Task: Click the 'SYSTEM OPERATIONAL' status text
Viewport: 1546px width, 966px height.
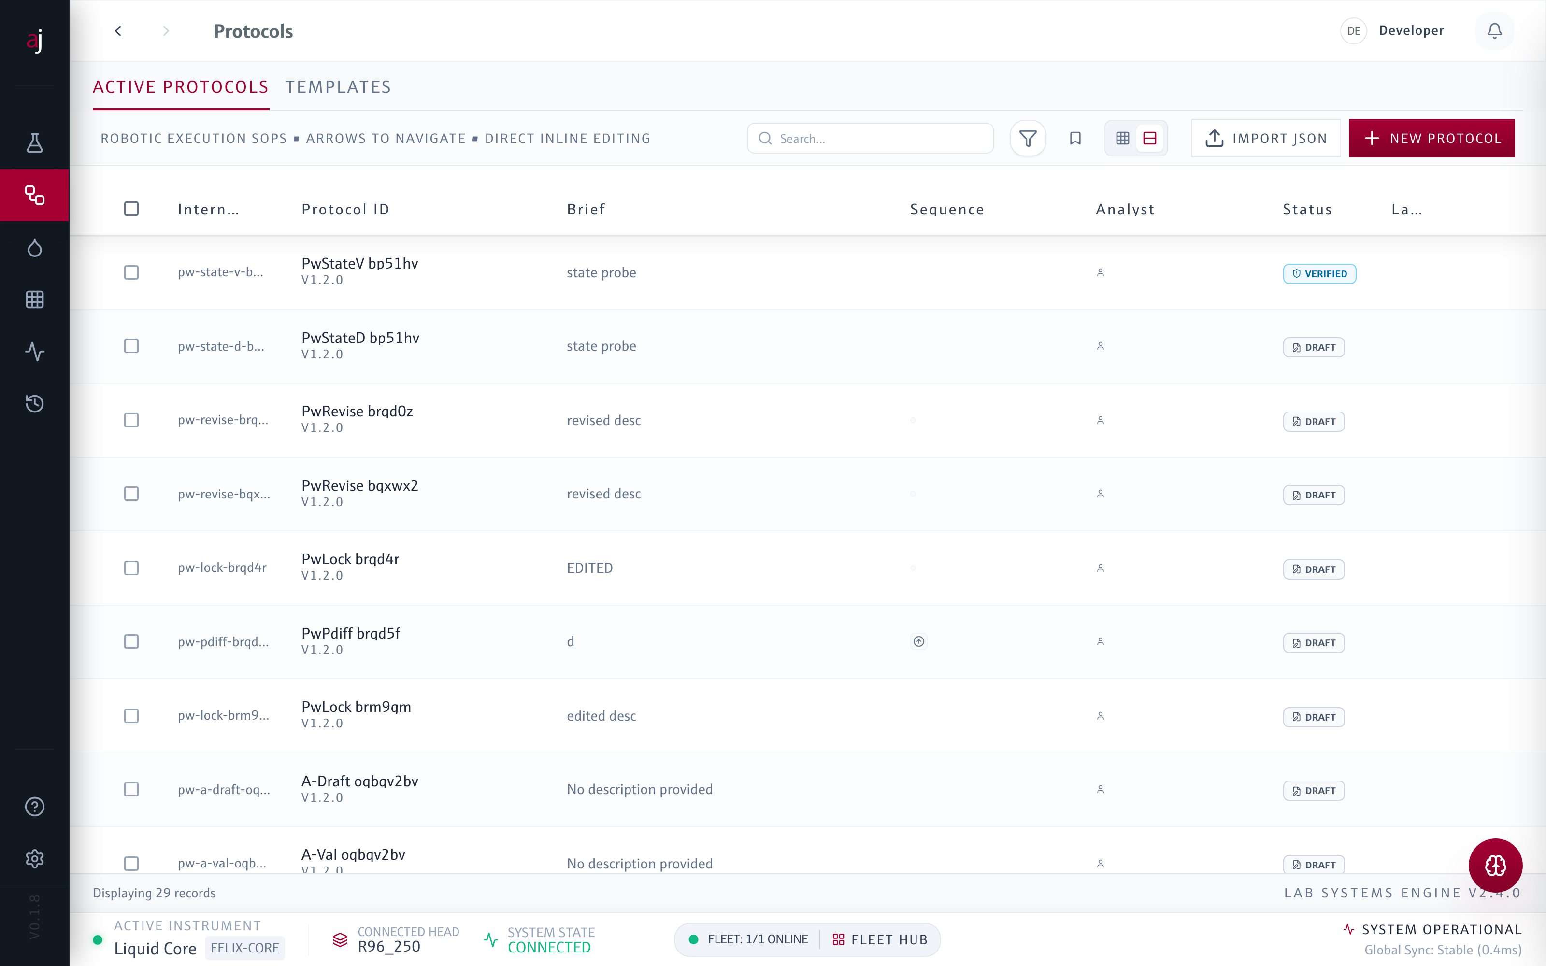Action: [1441, 930]
